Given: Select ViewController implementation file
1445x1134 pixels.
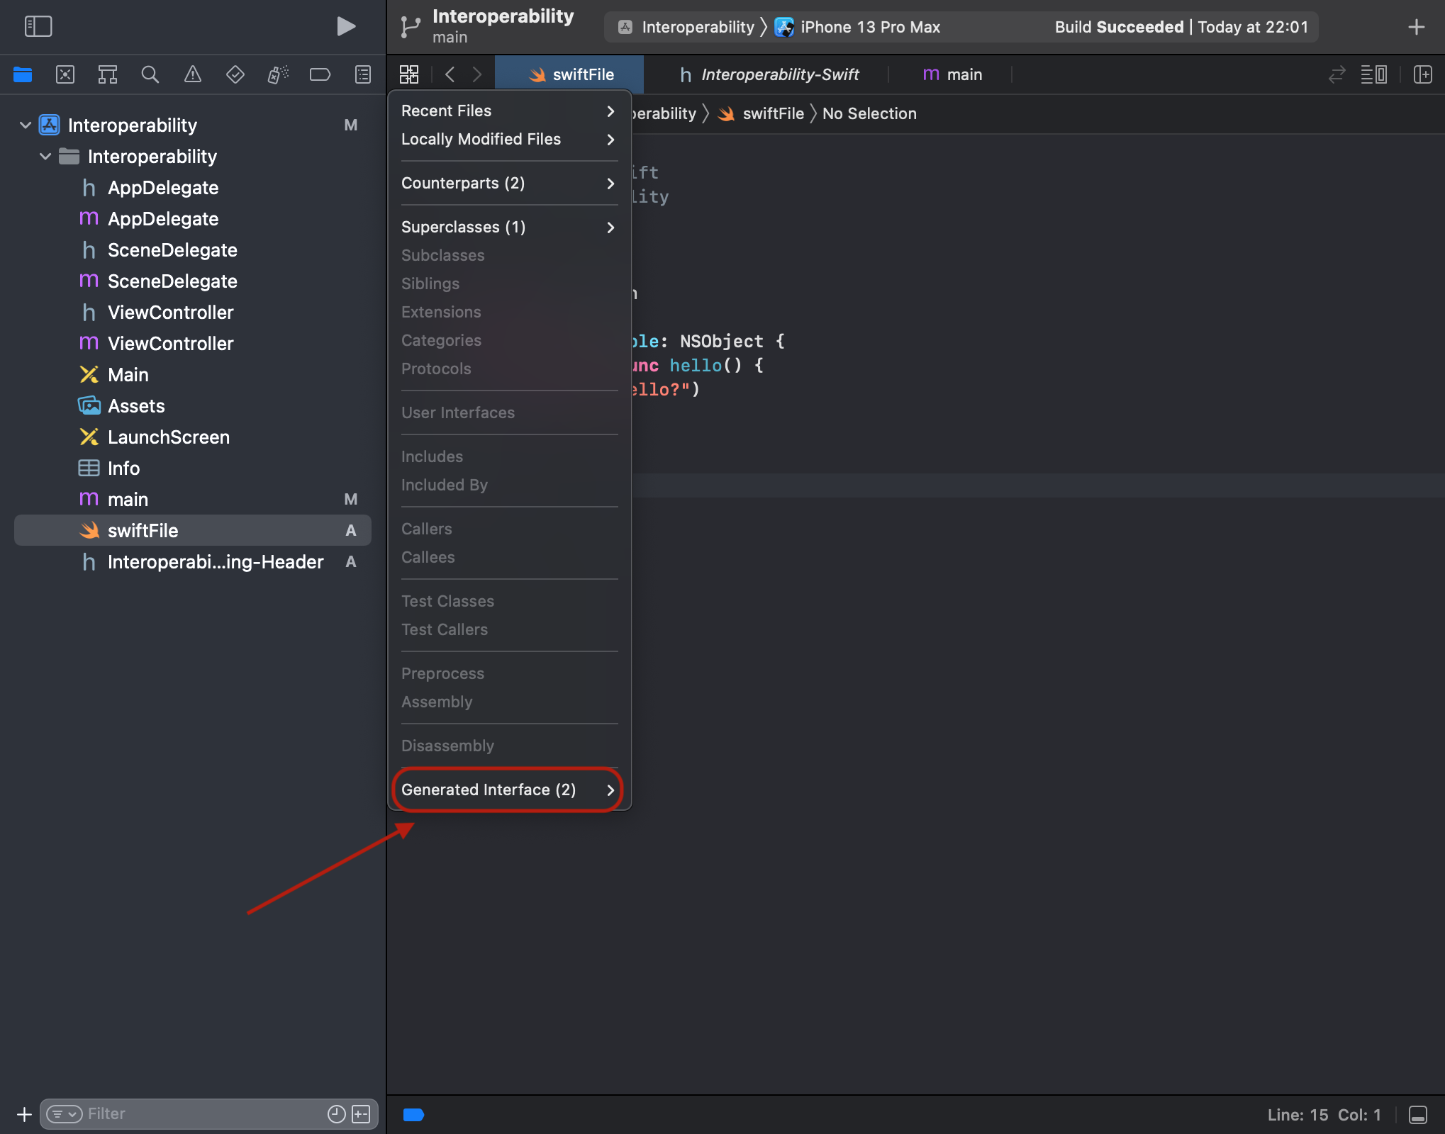Looking at the screenshot, I should click(193, 344).
